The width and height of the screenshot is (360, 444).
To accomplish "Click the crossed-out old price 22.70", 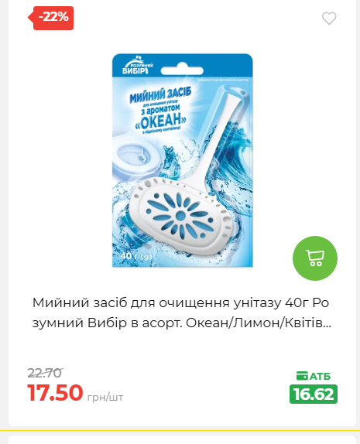I will pyautogui.click(x=45, y=373).
